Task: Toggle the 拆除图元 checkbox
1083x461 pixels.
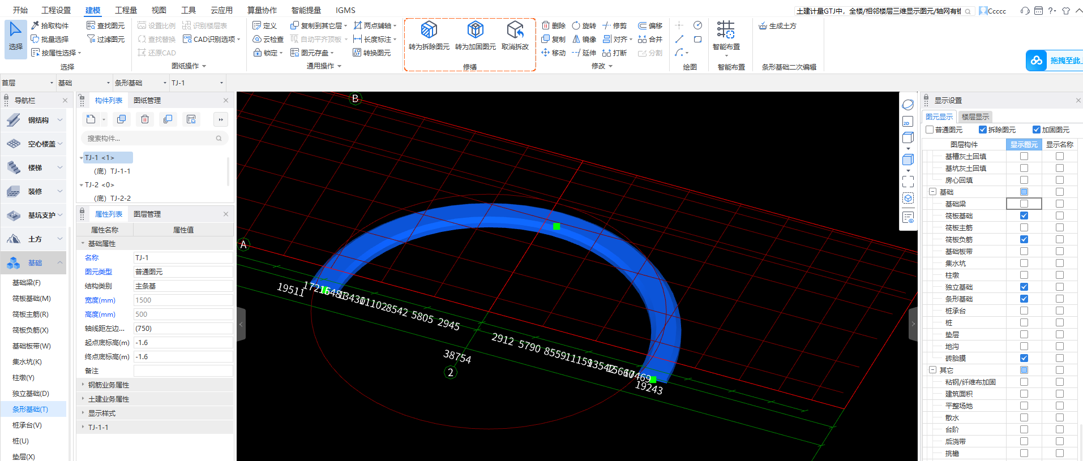Action: [983, 130]
